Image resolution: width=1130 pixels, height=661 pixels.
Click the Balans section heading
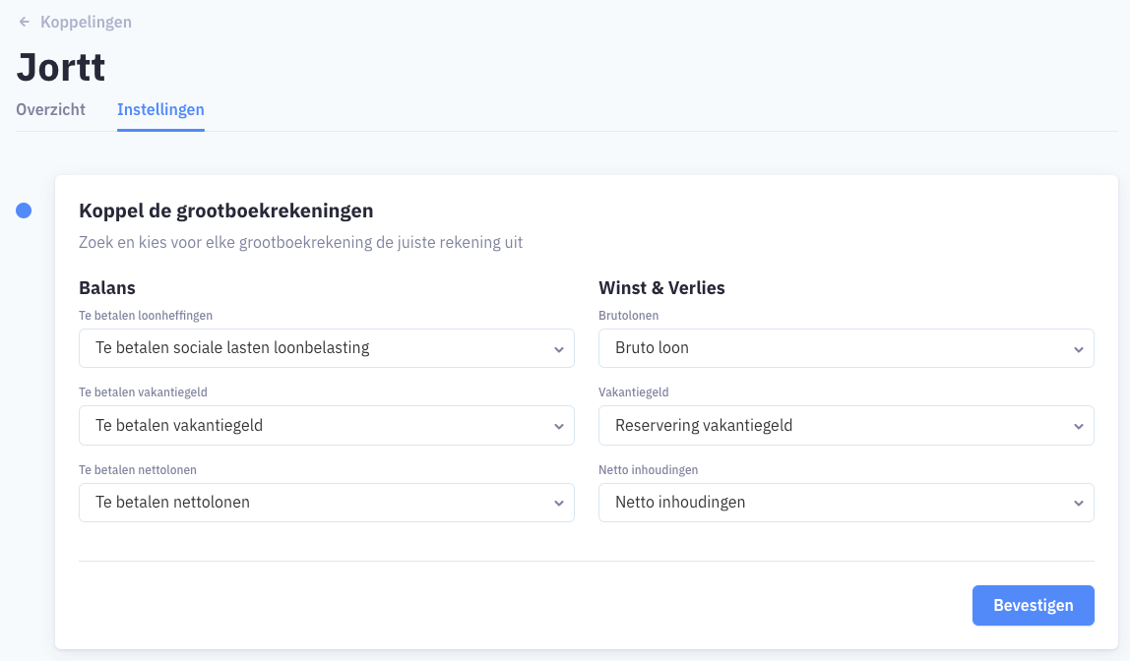click(107, 288)
